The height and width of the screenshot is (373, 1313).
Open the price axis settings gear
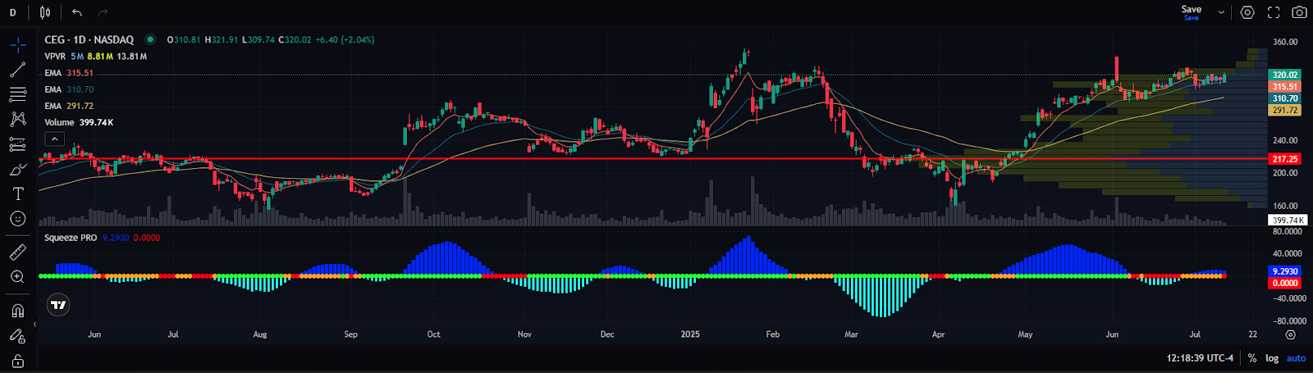(1290, 334)
